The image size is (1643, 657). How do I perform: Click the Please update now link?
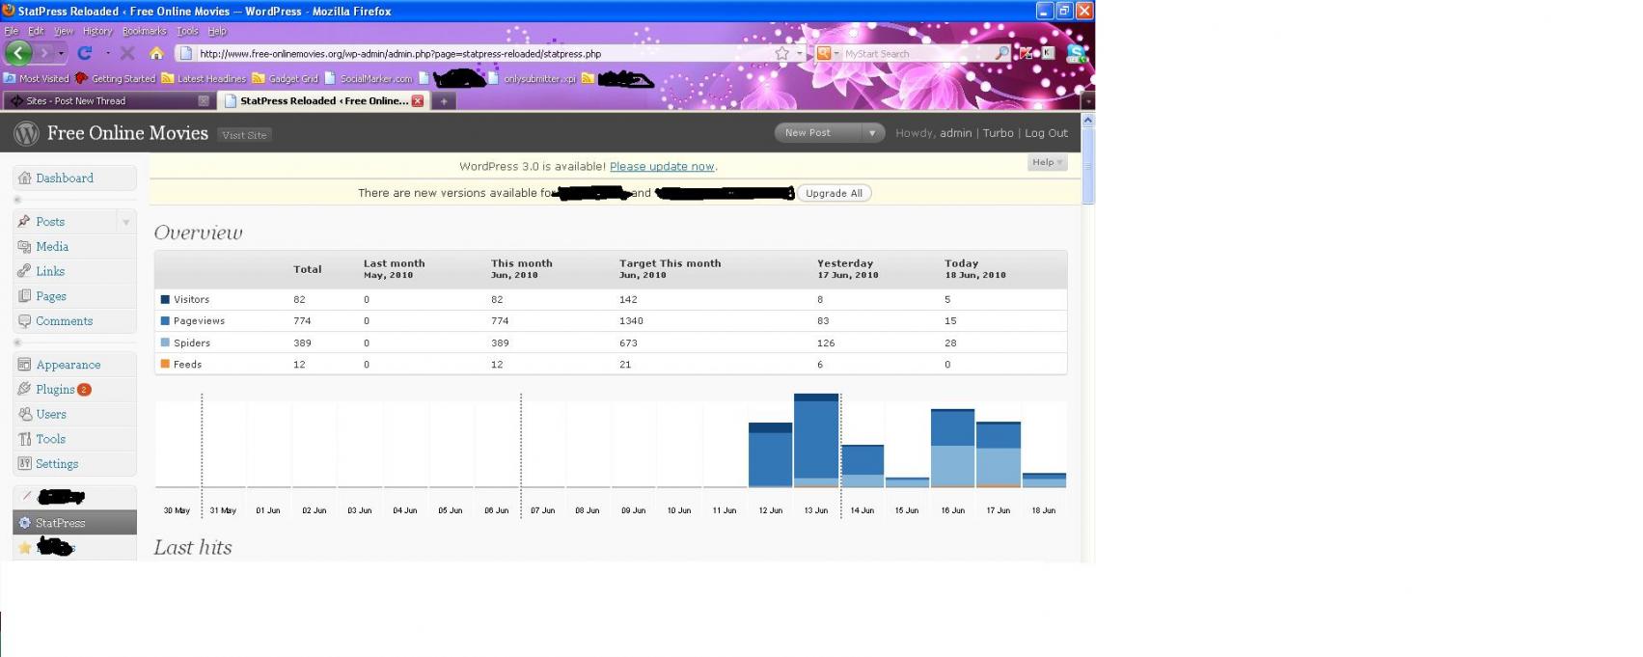pos(662,166)
